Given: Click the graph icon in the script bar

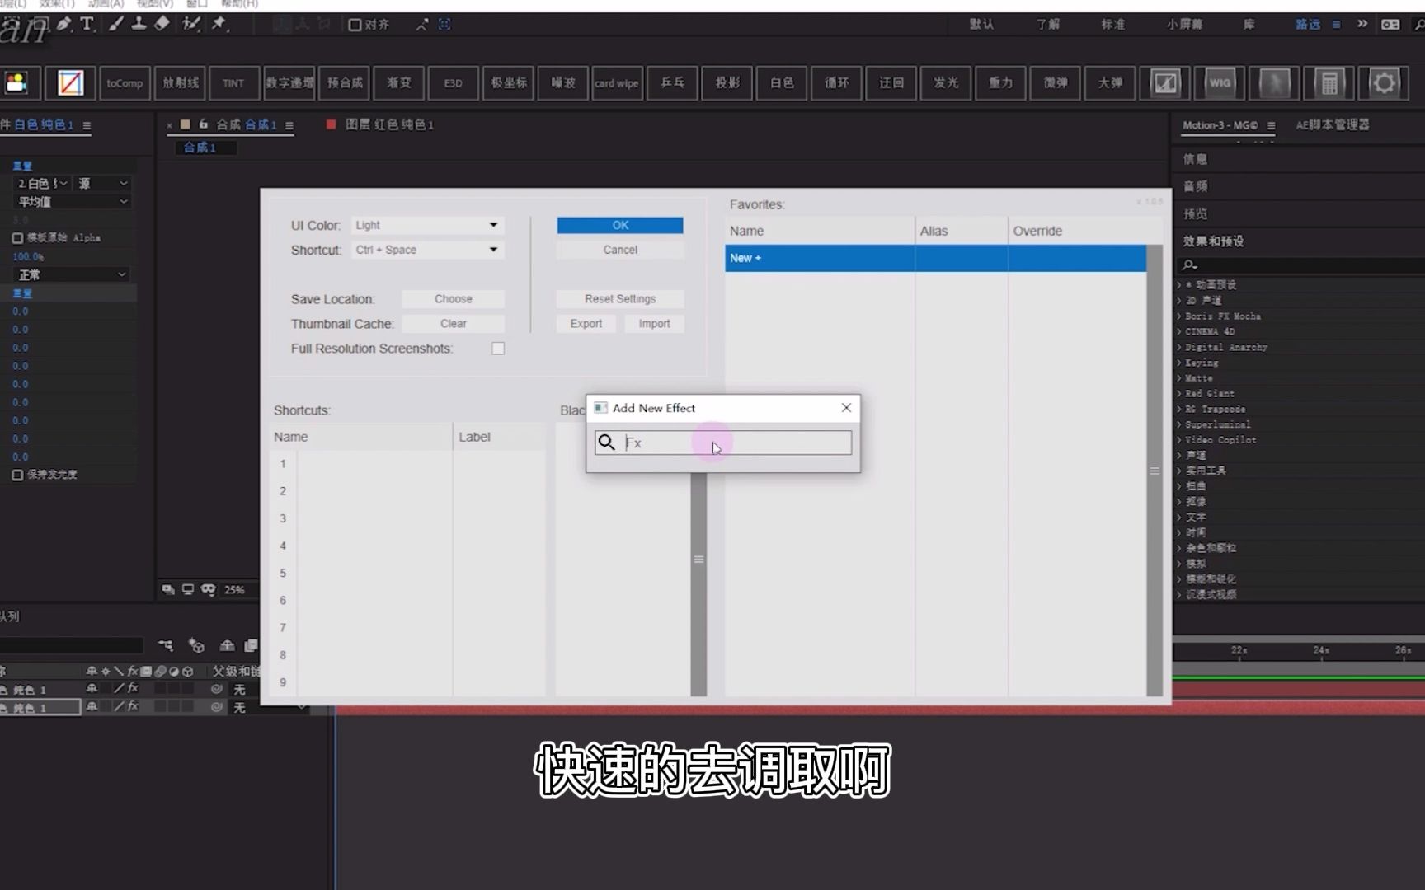Looking at the screenshot, I should tap(1165, 82).
